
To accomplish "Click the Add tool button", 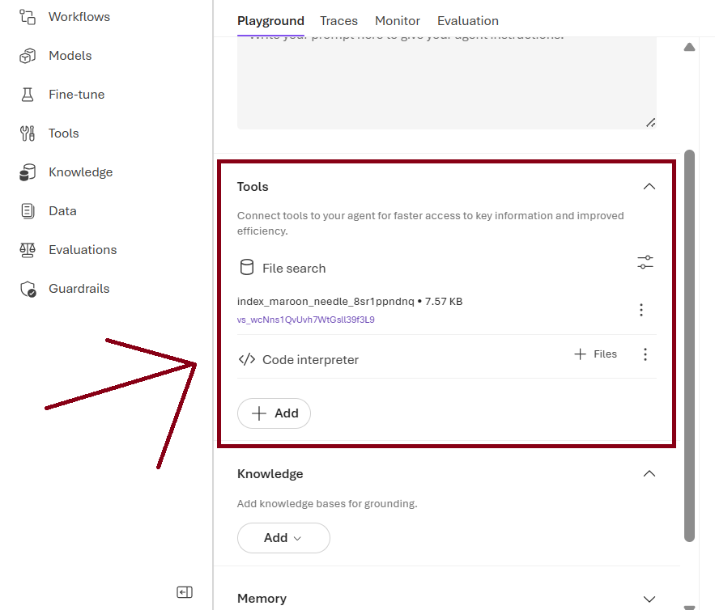I will 274,413.
